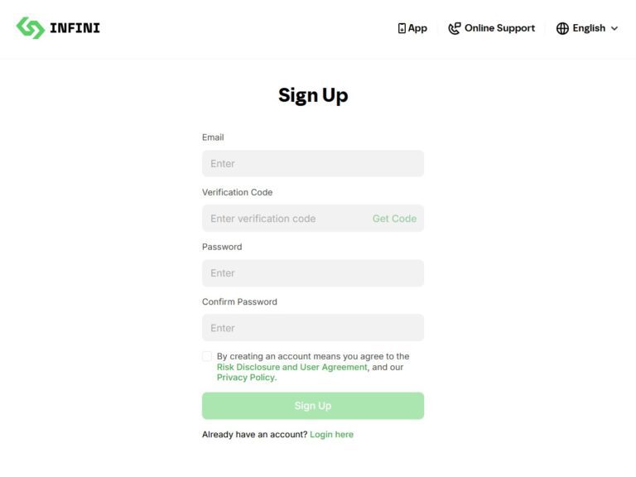The image size is (636, 477).
Task: Open the English language selector
Action: click(x=587, y=28)
